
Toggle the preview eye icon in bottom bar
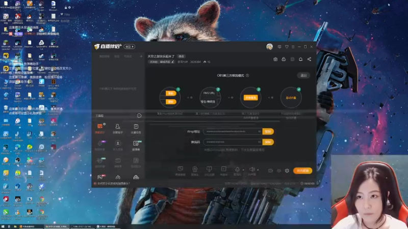[279, 170]
